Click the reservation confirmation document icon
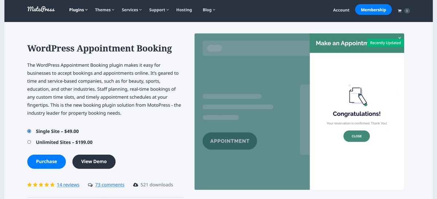This screenshot has width=437, height=199. coord(357,95)
